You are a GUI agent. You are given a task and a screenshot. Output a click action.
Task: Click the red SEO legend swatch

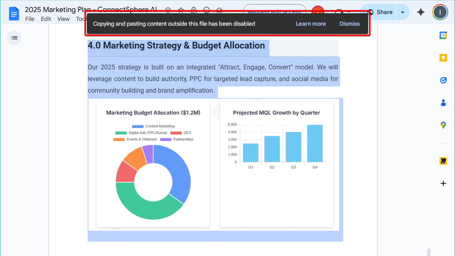pos(176,133)
